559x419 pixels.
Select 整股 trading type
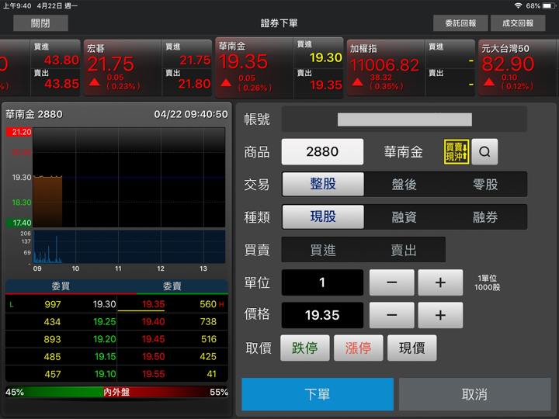pyautogui.click(x=323, y=184)
